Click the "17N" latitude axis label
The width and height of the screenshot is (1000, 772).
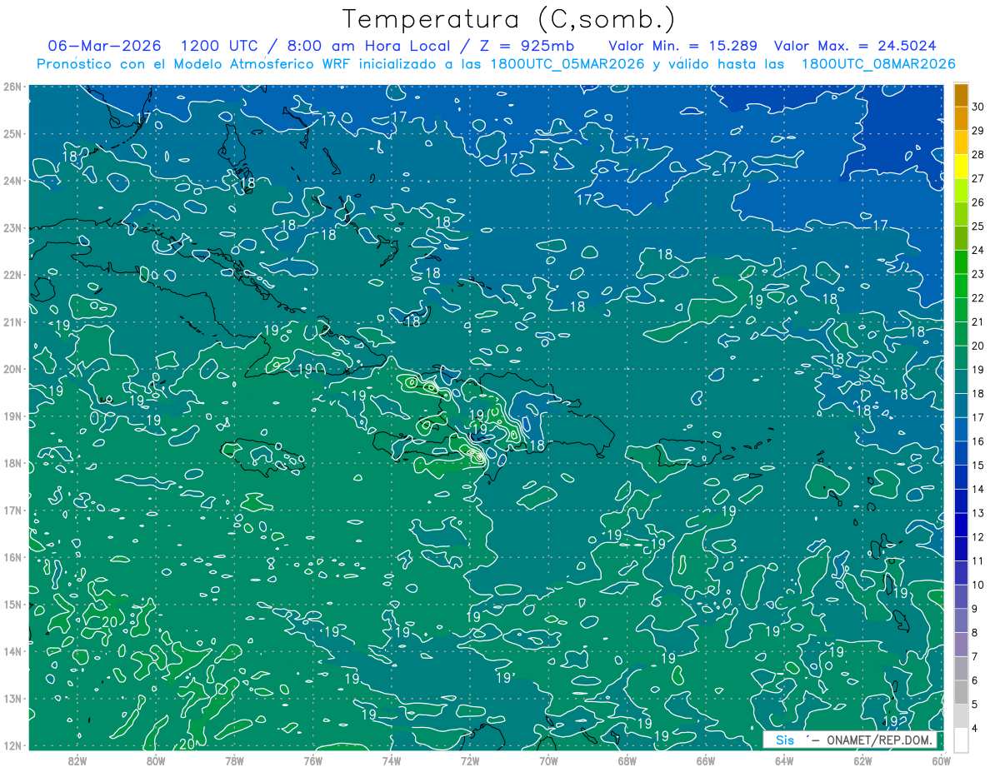pos(12,510)
